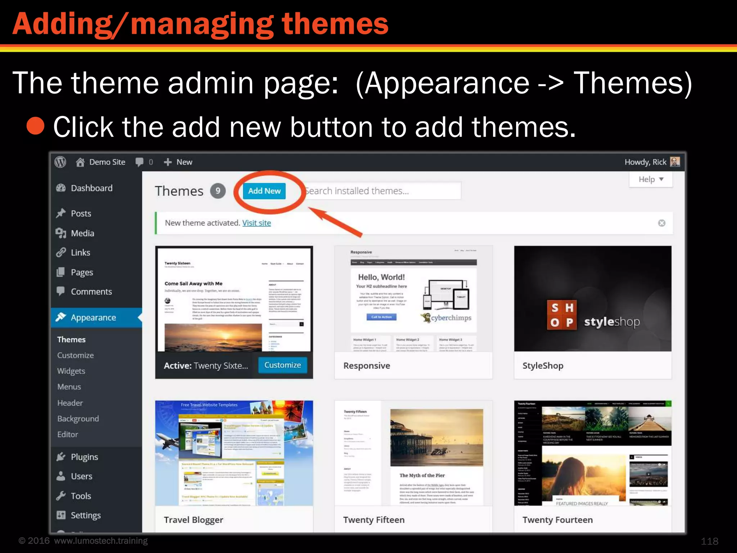Click the Themes page heading
737x553 pixels.
[x=179, y=191]
